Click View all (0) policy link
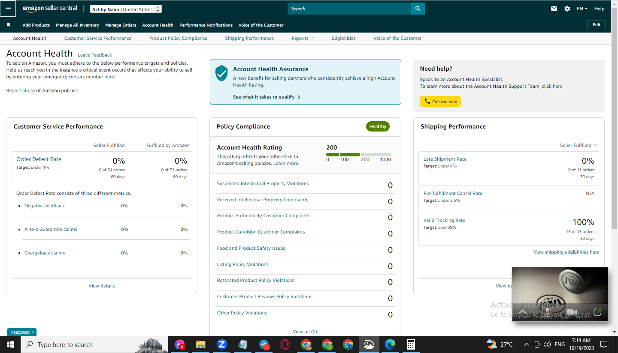618x353 pixels. 305,332
